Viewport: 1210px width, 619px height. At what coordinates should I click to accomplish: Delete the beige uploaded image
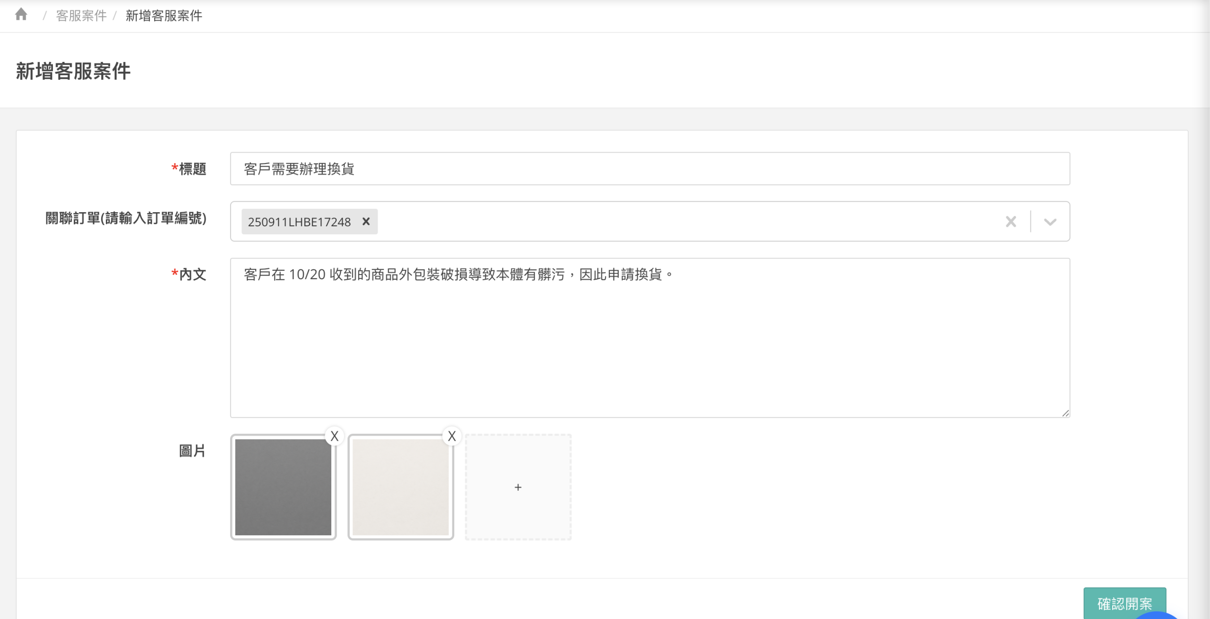tap(451, 436)
